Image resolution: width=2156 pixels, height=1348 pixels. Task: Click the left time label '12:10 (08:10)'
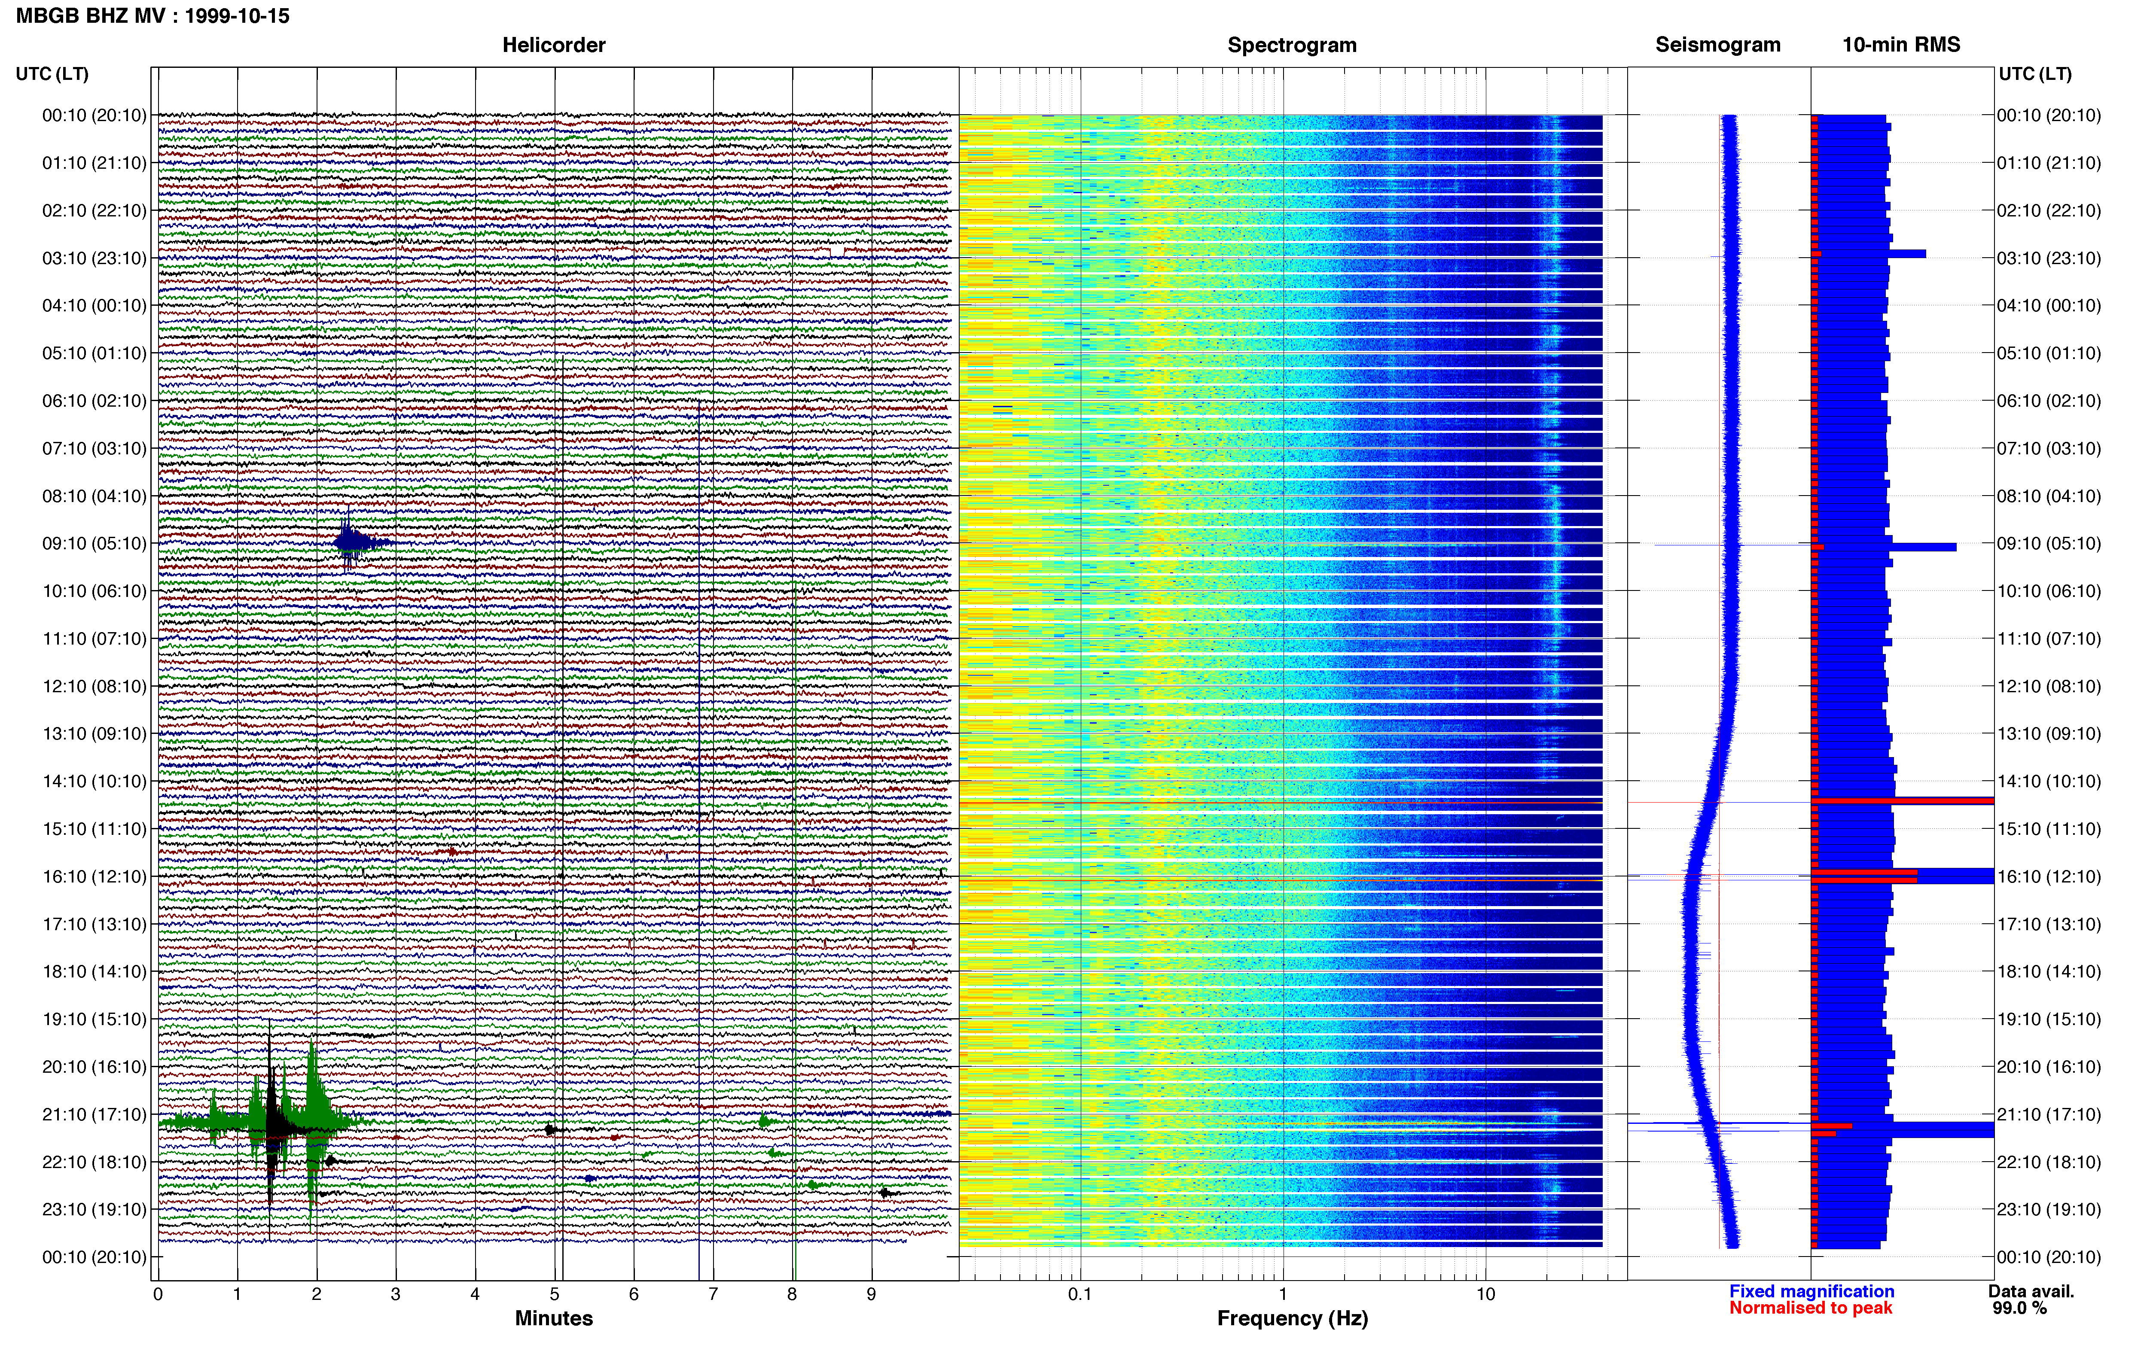pos(94,687)
